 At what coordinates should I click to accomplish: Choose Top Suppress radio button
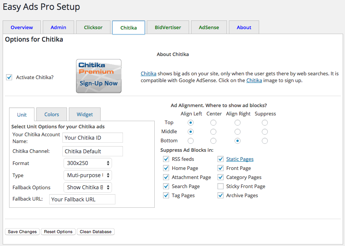265,123
